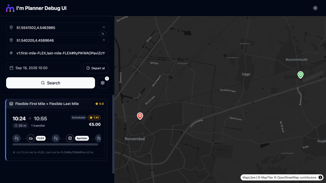Click the green origin map marker
This screenshot has height=183, width=326.
301,75
